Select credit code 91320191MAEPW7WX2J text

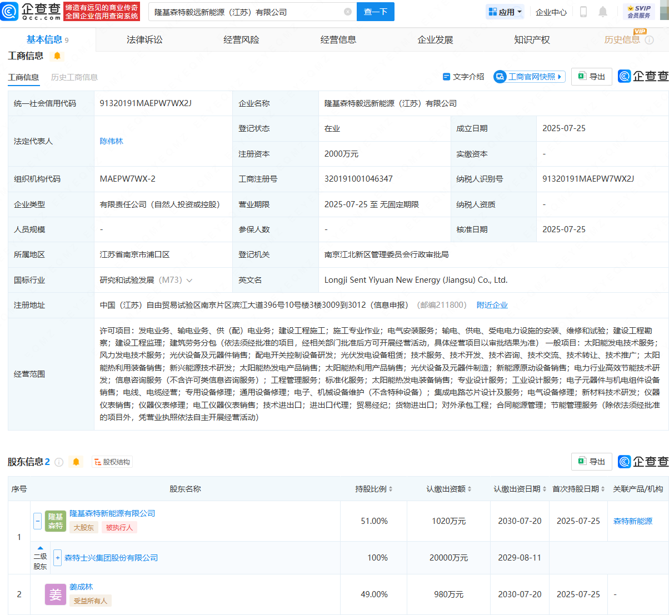tap(146, 103)
